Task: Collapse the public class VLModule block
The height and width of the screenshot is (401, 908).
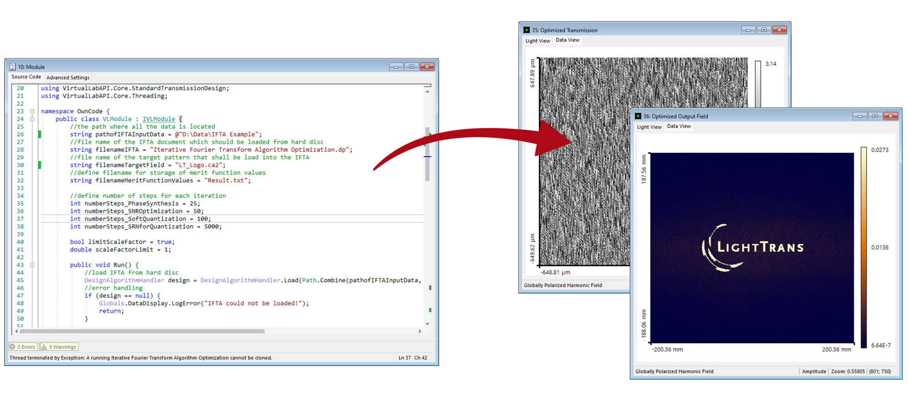Action: point(32,119)
